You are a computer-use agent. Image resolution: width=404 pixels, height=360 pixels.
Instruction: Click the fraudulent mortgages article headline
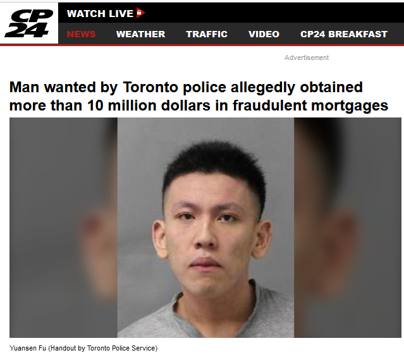tap(199, 97)
